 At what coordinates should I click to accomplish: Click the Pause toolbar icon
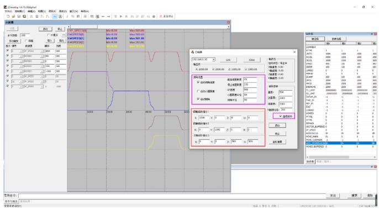click(126, 17)
